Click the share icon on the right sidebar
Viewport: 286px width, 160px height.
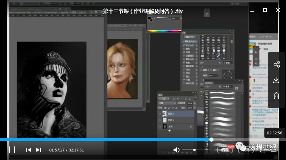point(277,65)
